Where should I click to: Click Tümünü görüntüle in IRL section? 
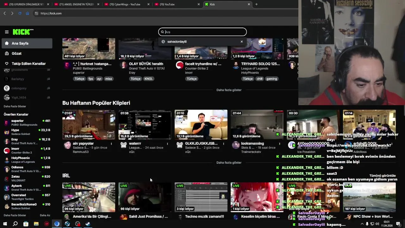coord(383,176)
